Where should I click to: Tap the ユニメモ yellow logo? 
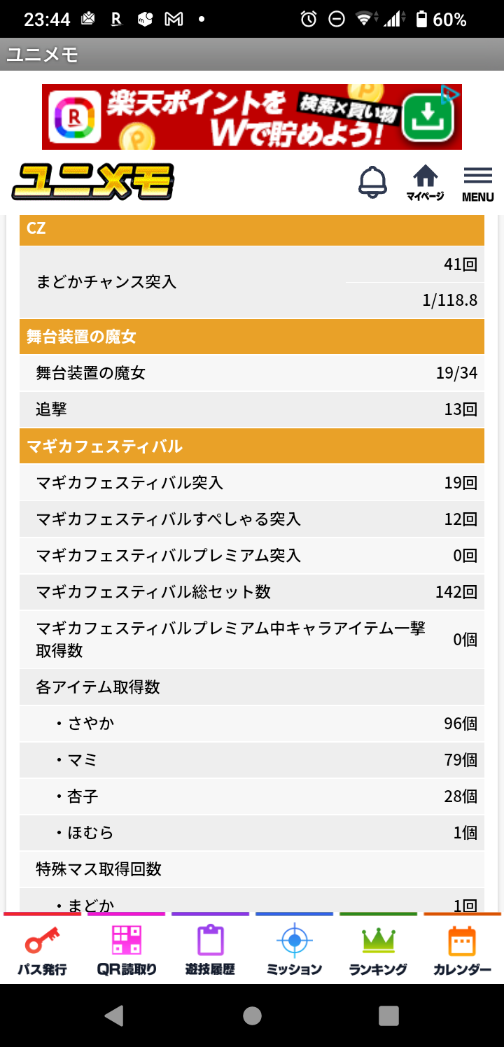click(x=92, y=182)
